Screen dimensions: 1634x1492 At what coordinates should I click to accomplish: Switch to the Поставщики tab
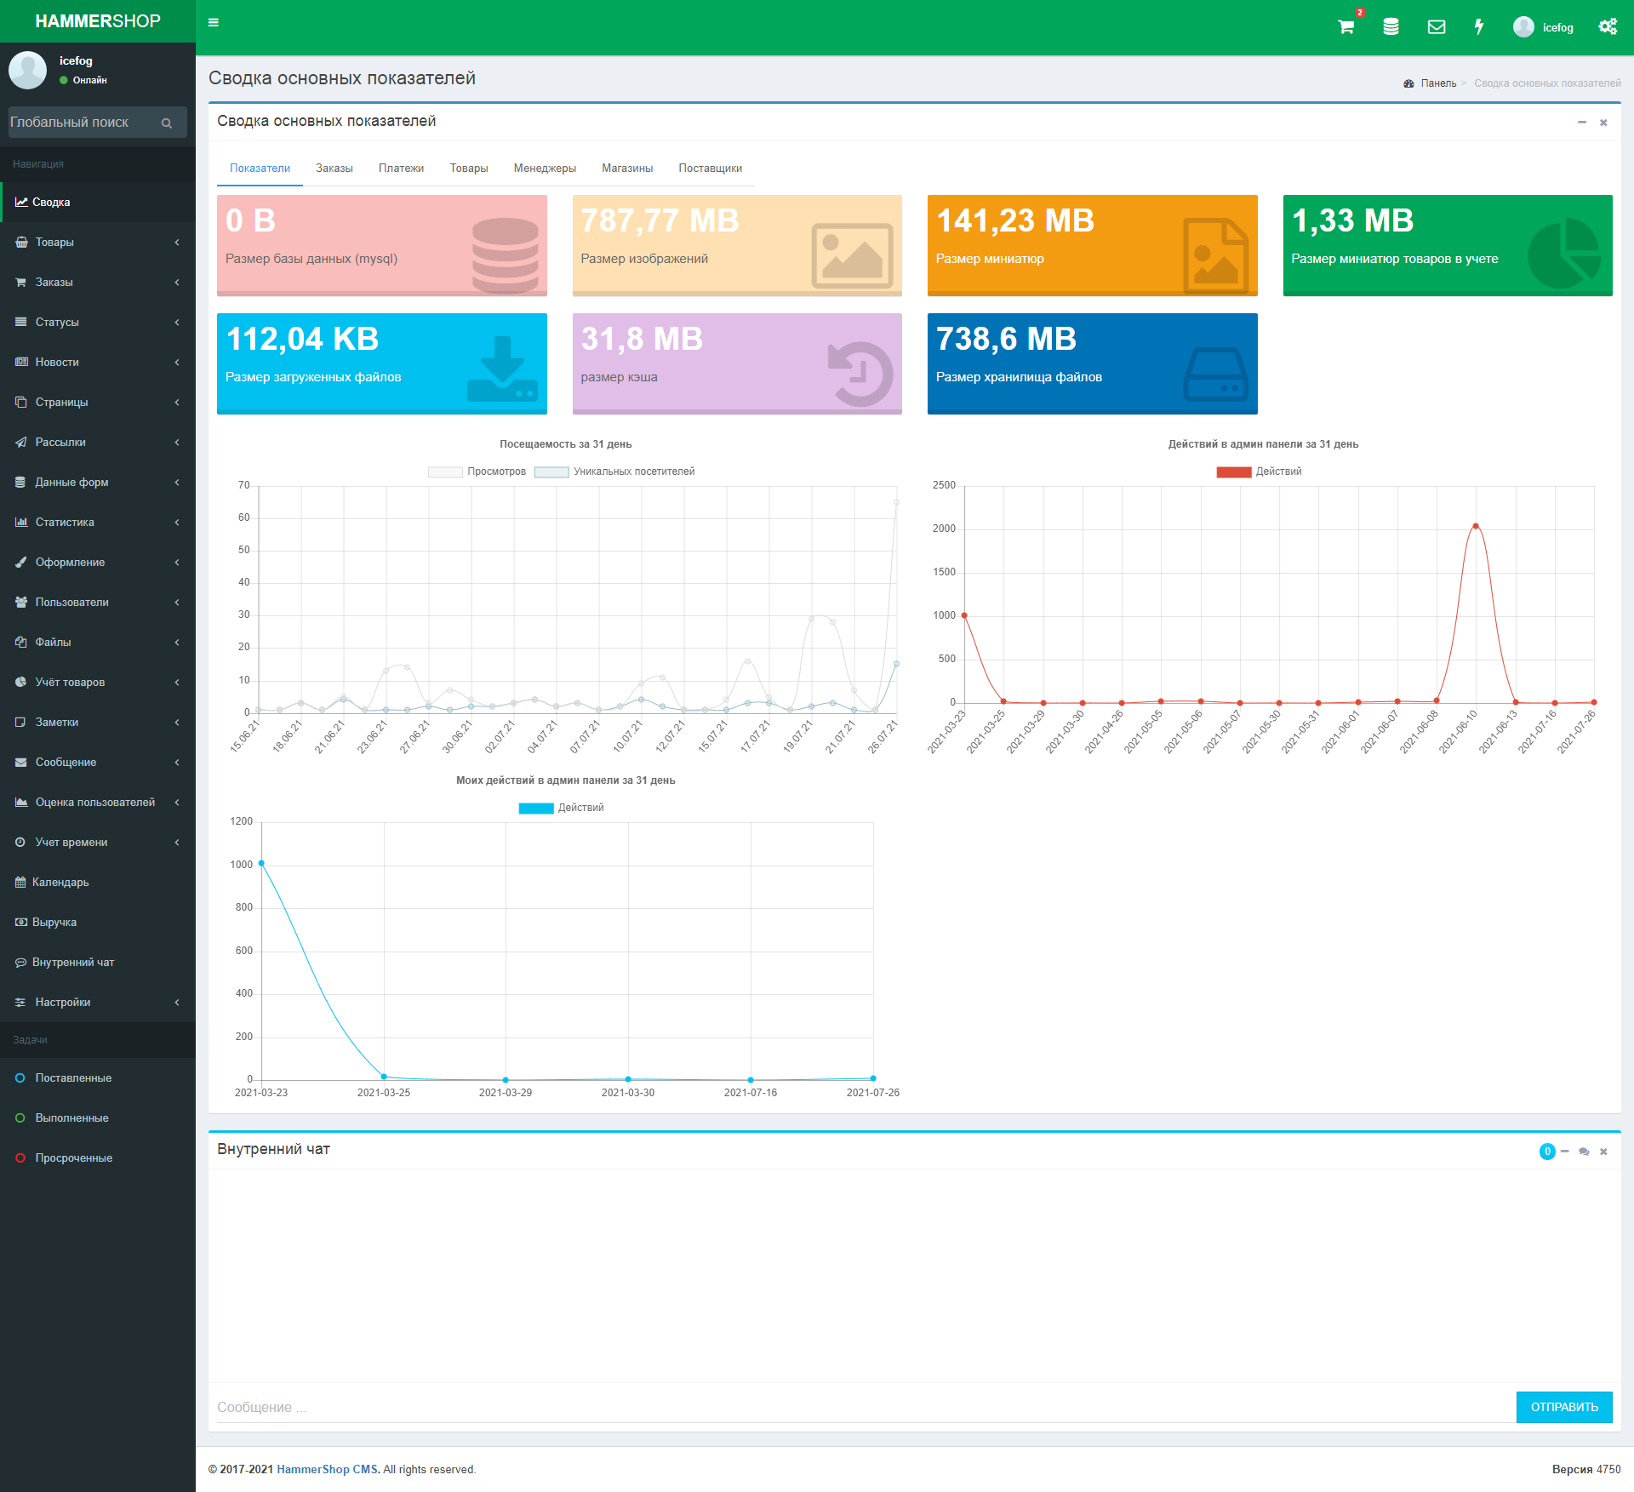[x=710, y=169]
